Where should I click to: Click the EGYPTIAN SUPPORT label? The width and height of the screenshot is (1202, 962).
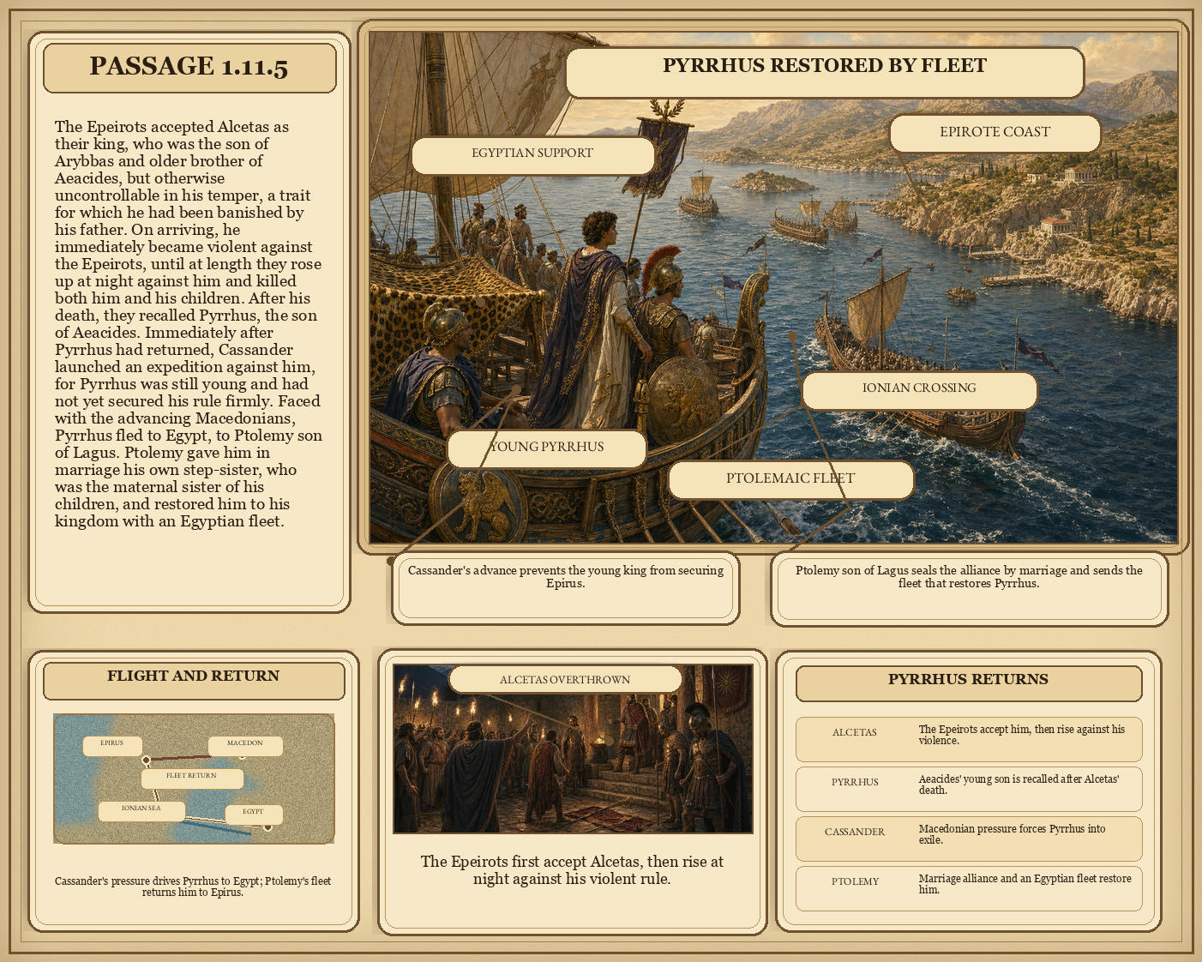click(532, 155)
